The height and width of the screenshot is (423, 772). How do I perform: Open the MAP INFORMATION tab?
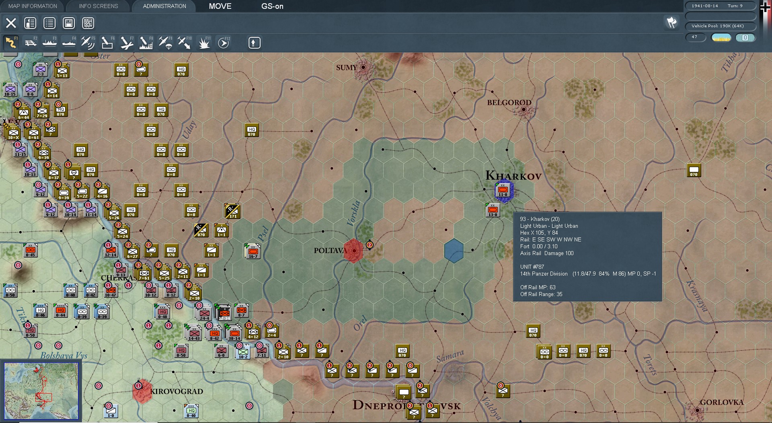click(x=33, y=6)
